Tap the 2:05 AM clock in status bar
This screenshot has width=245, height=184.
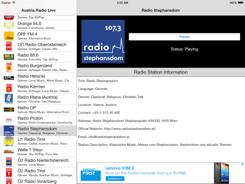point(122,3)
